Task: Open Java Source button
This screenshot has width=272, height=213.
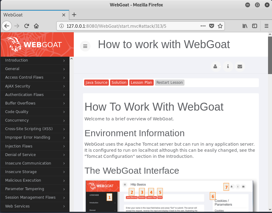Action: coord(96,83)
